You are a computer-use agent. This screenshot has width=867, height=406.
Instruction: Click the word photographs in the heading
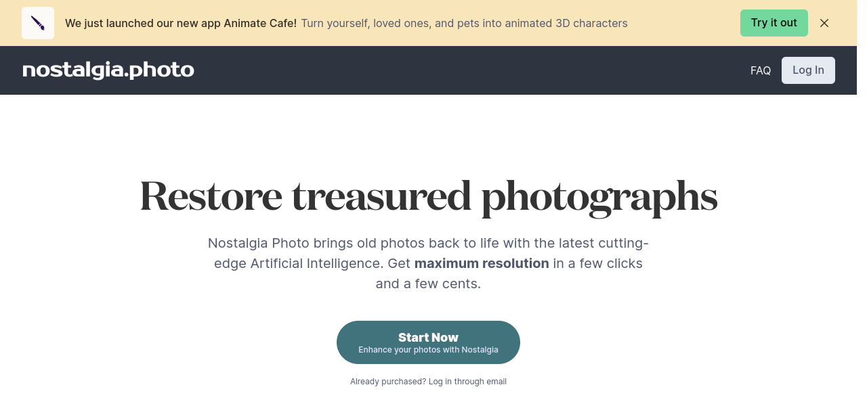(x=599, y=197)
